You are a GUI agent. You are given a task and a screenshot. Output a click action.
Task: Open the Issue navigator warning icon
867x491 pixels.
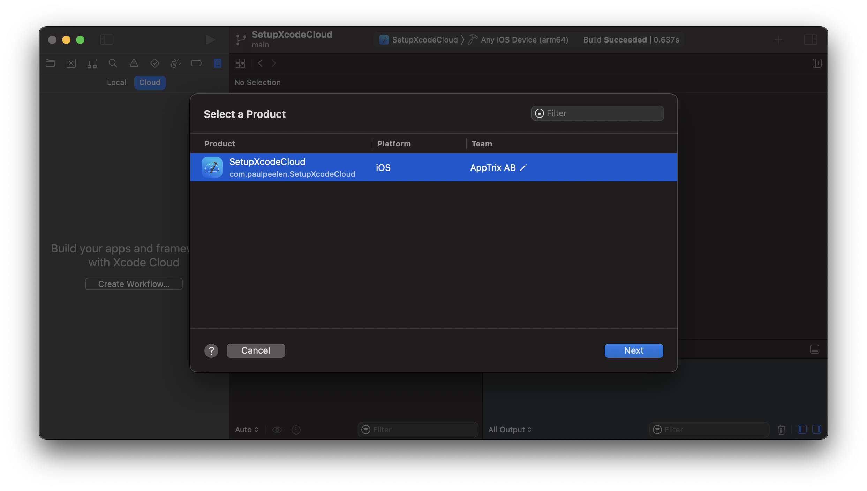pyautogui.click(x=134, y=63)
